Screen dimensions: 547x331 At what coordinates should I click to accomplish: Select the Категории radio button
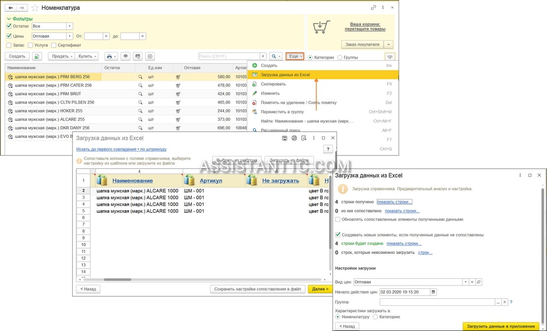tap(310, 57)
